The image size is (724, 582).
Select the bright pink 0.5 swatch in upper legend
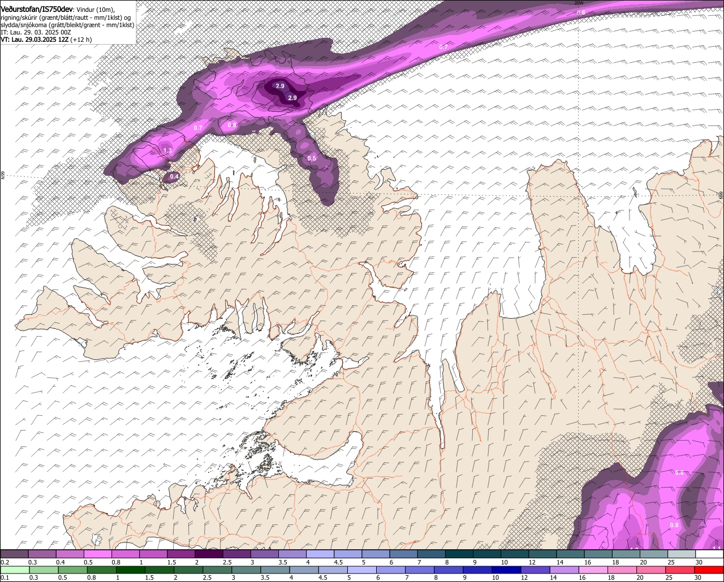(x=97, y=554)
